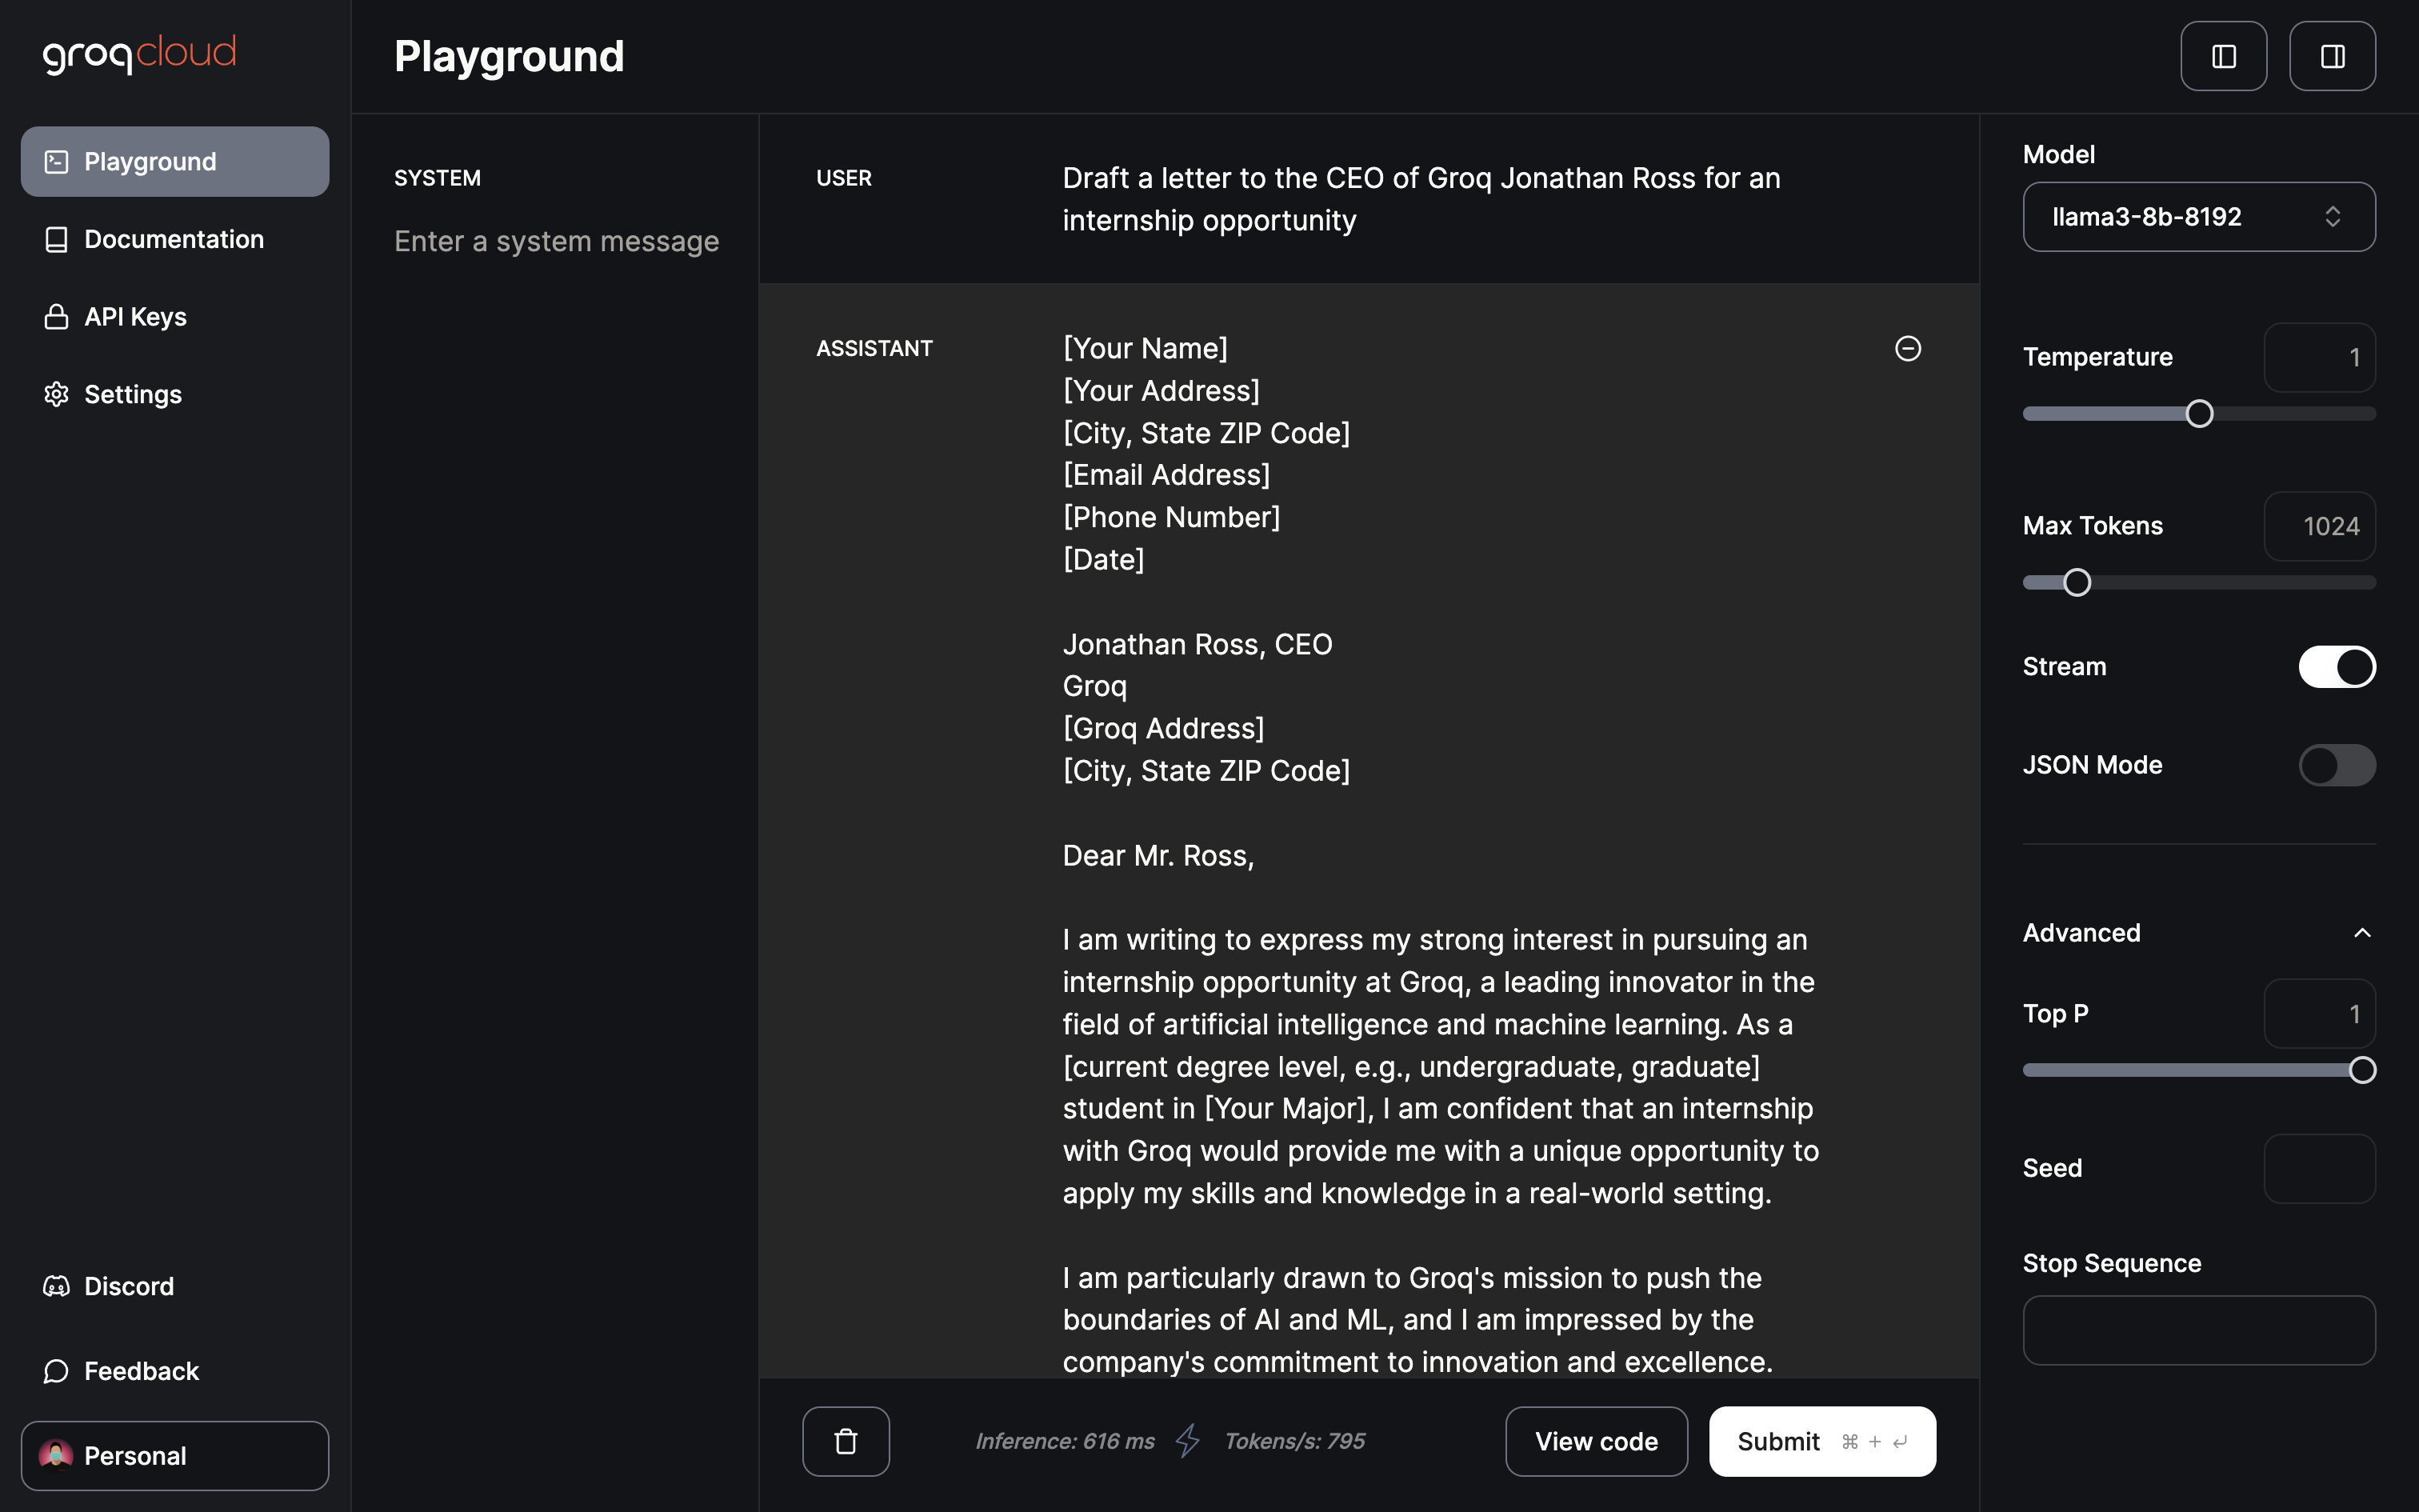Image resolution: width=2419 pixels, height=1512 pixels.
Task: Click the Stop Sequence input box
Action: (x=2199, y=1331)
